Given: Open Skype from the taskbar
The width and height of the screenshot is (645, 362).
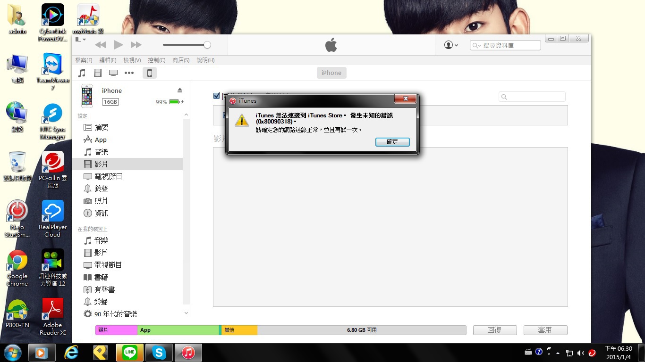Looking at the screenshot, I should tap(159, 352).
